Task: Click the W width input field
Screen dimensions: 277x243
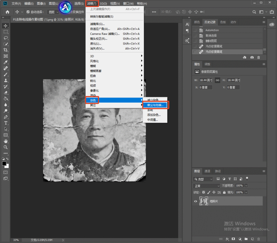Action: (x=206, y=80)
